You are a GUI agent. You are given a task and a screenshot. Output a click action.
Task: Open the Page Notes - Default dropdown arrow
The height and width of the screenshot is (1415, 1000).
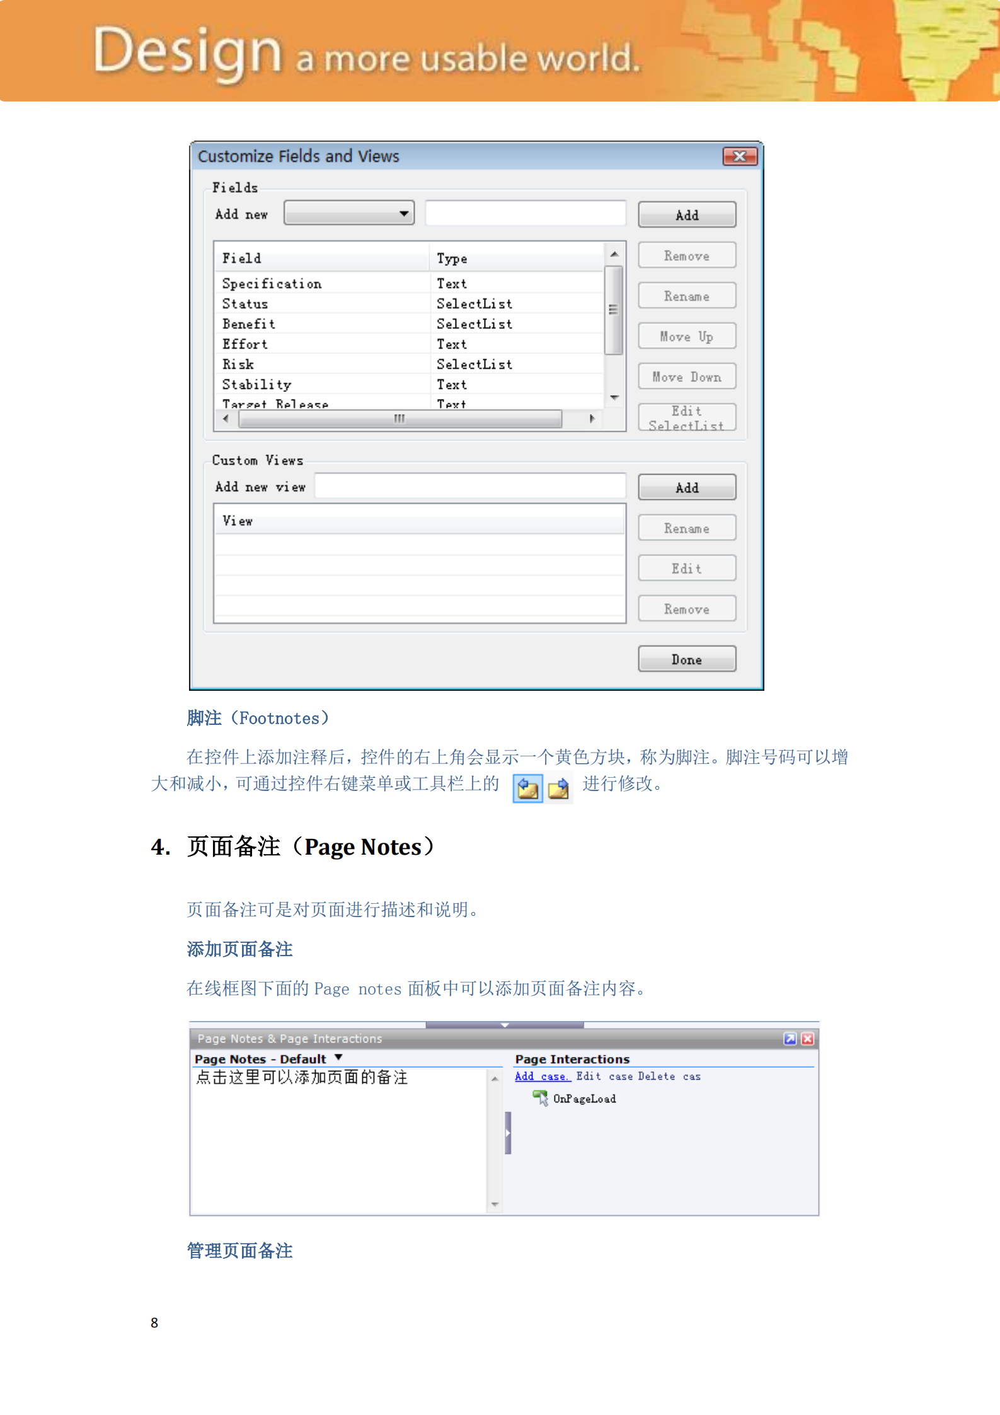338,1057
